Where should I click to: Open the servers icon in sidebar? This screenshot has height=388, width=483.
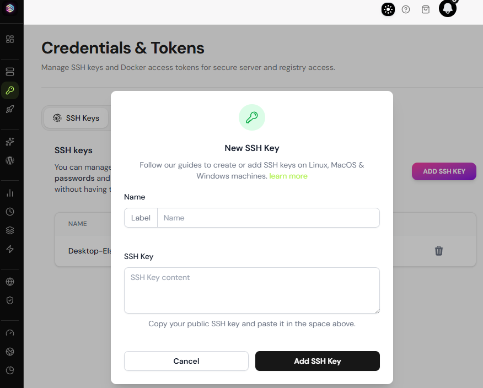[10, 72]
